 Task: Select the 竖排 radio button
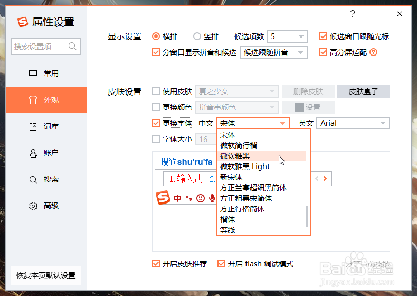click(197, 36)
